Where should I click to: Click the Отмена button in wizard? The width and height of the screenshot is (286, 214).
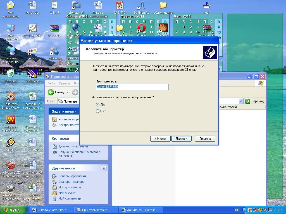click(205, 138)
